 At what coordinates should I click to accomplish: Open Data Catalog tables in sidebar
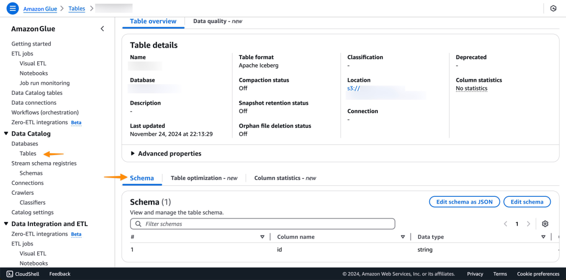(x=37, y=93)
